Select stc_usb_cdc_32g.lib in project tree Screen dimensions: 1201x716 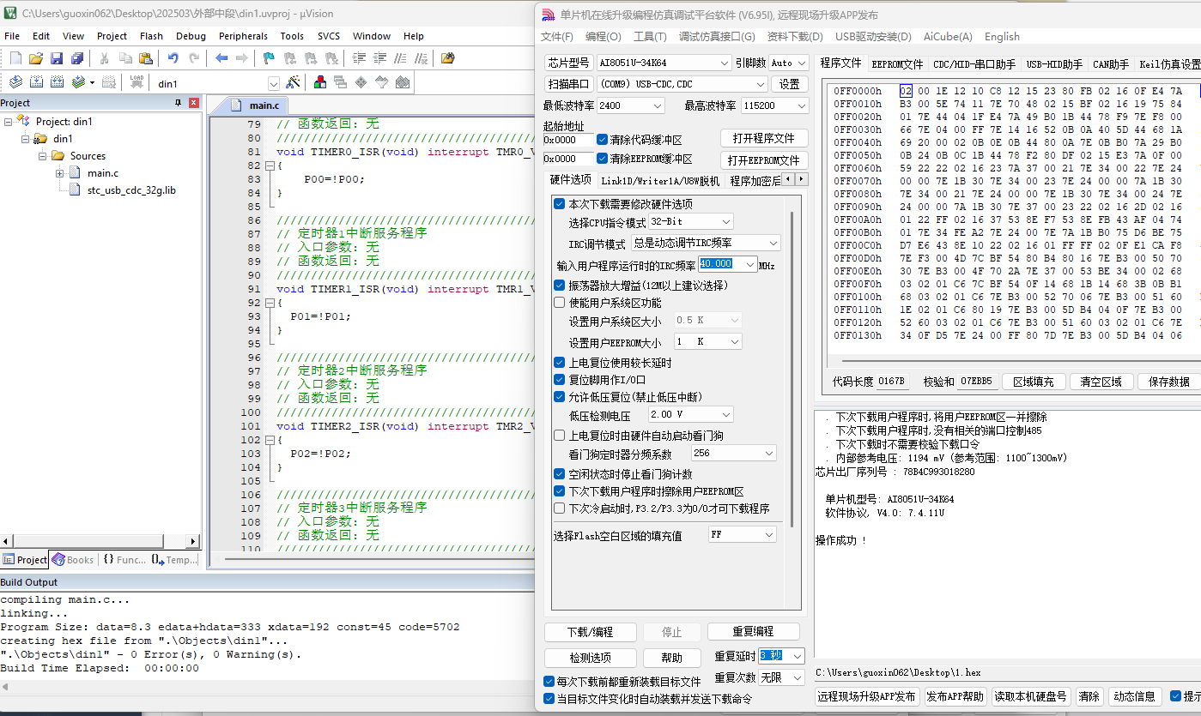(x=131, y=190)
